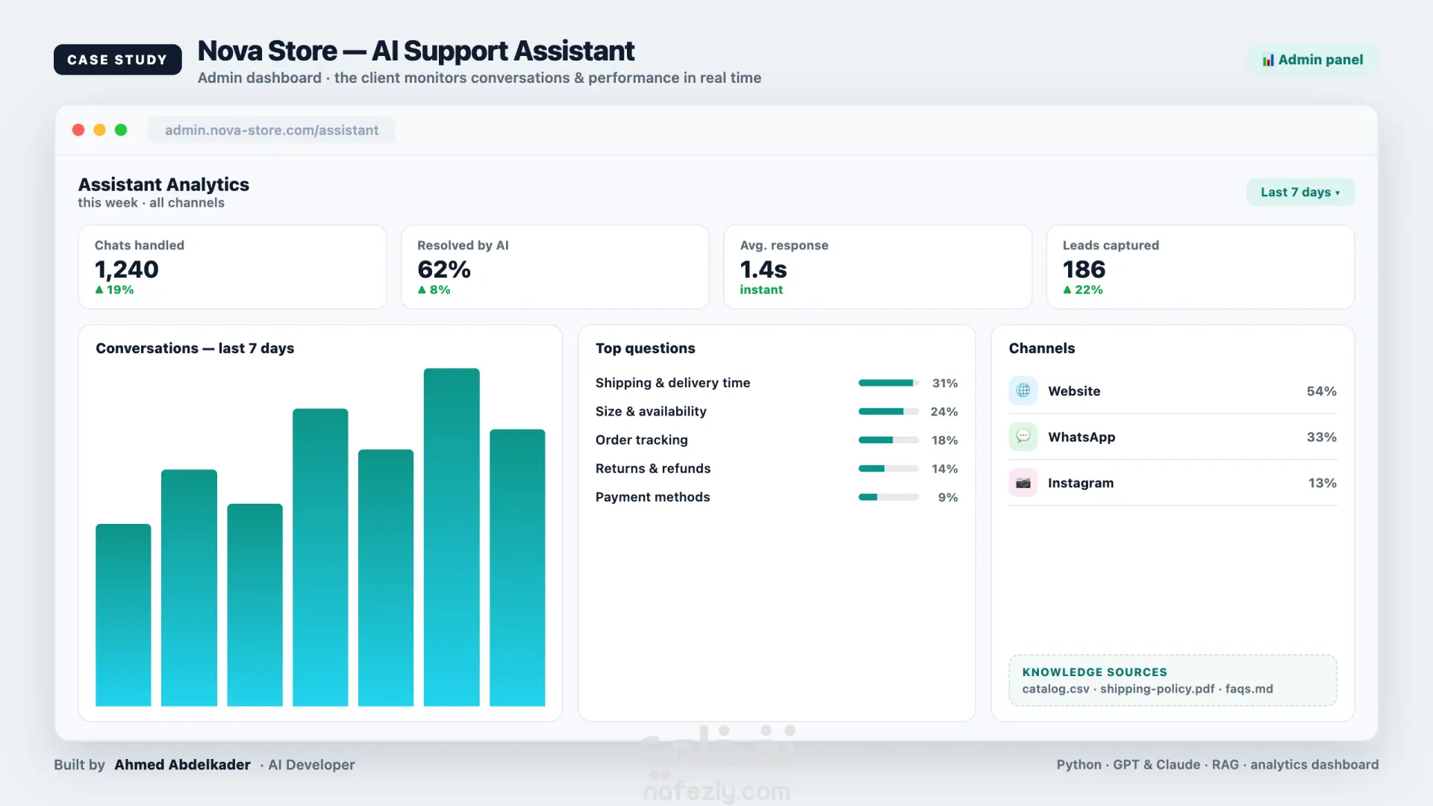
Task: Select the Shipping & delivery time progress bar
Action: click(x=888, y=383)
